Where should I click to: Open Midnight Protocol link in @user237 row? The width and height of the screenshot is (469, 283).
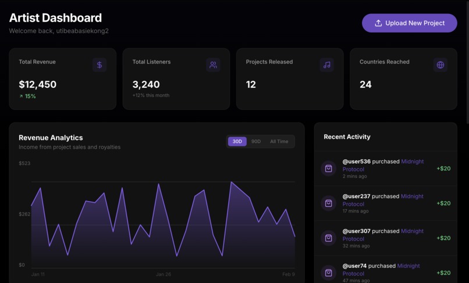click(x=383, y=200)
